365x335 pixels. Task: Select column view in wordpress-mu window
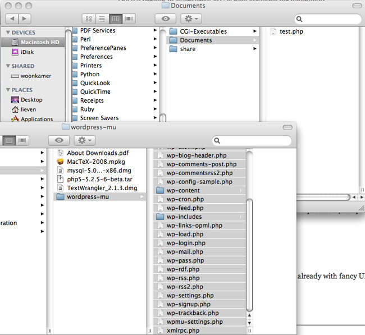(8, 140)
